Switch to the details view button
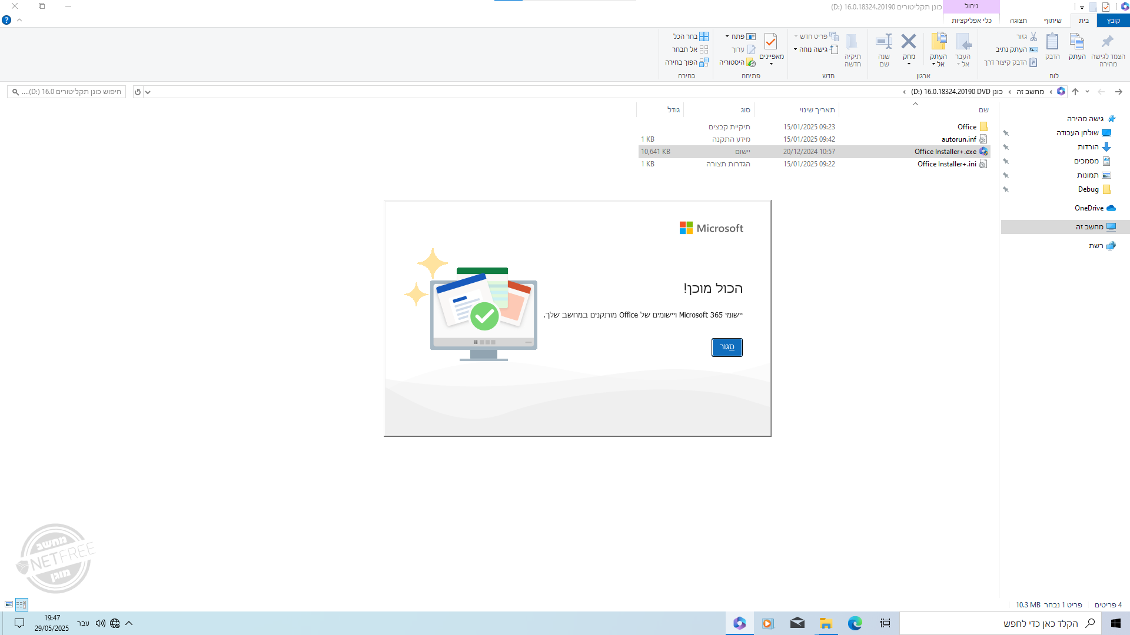The image size is (1130, 635). click(22, 604)
